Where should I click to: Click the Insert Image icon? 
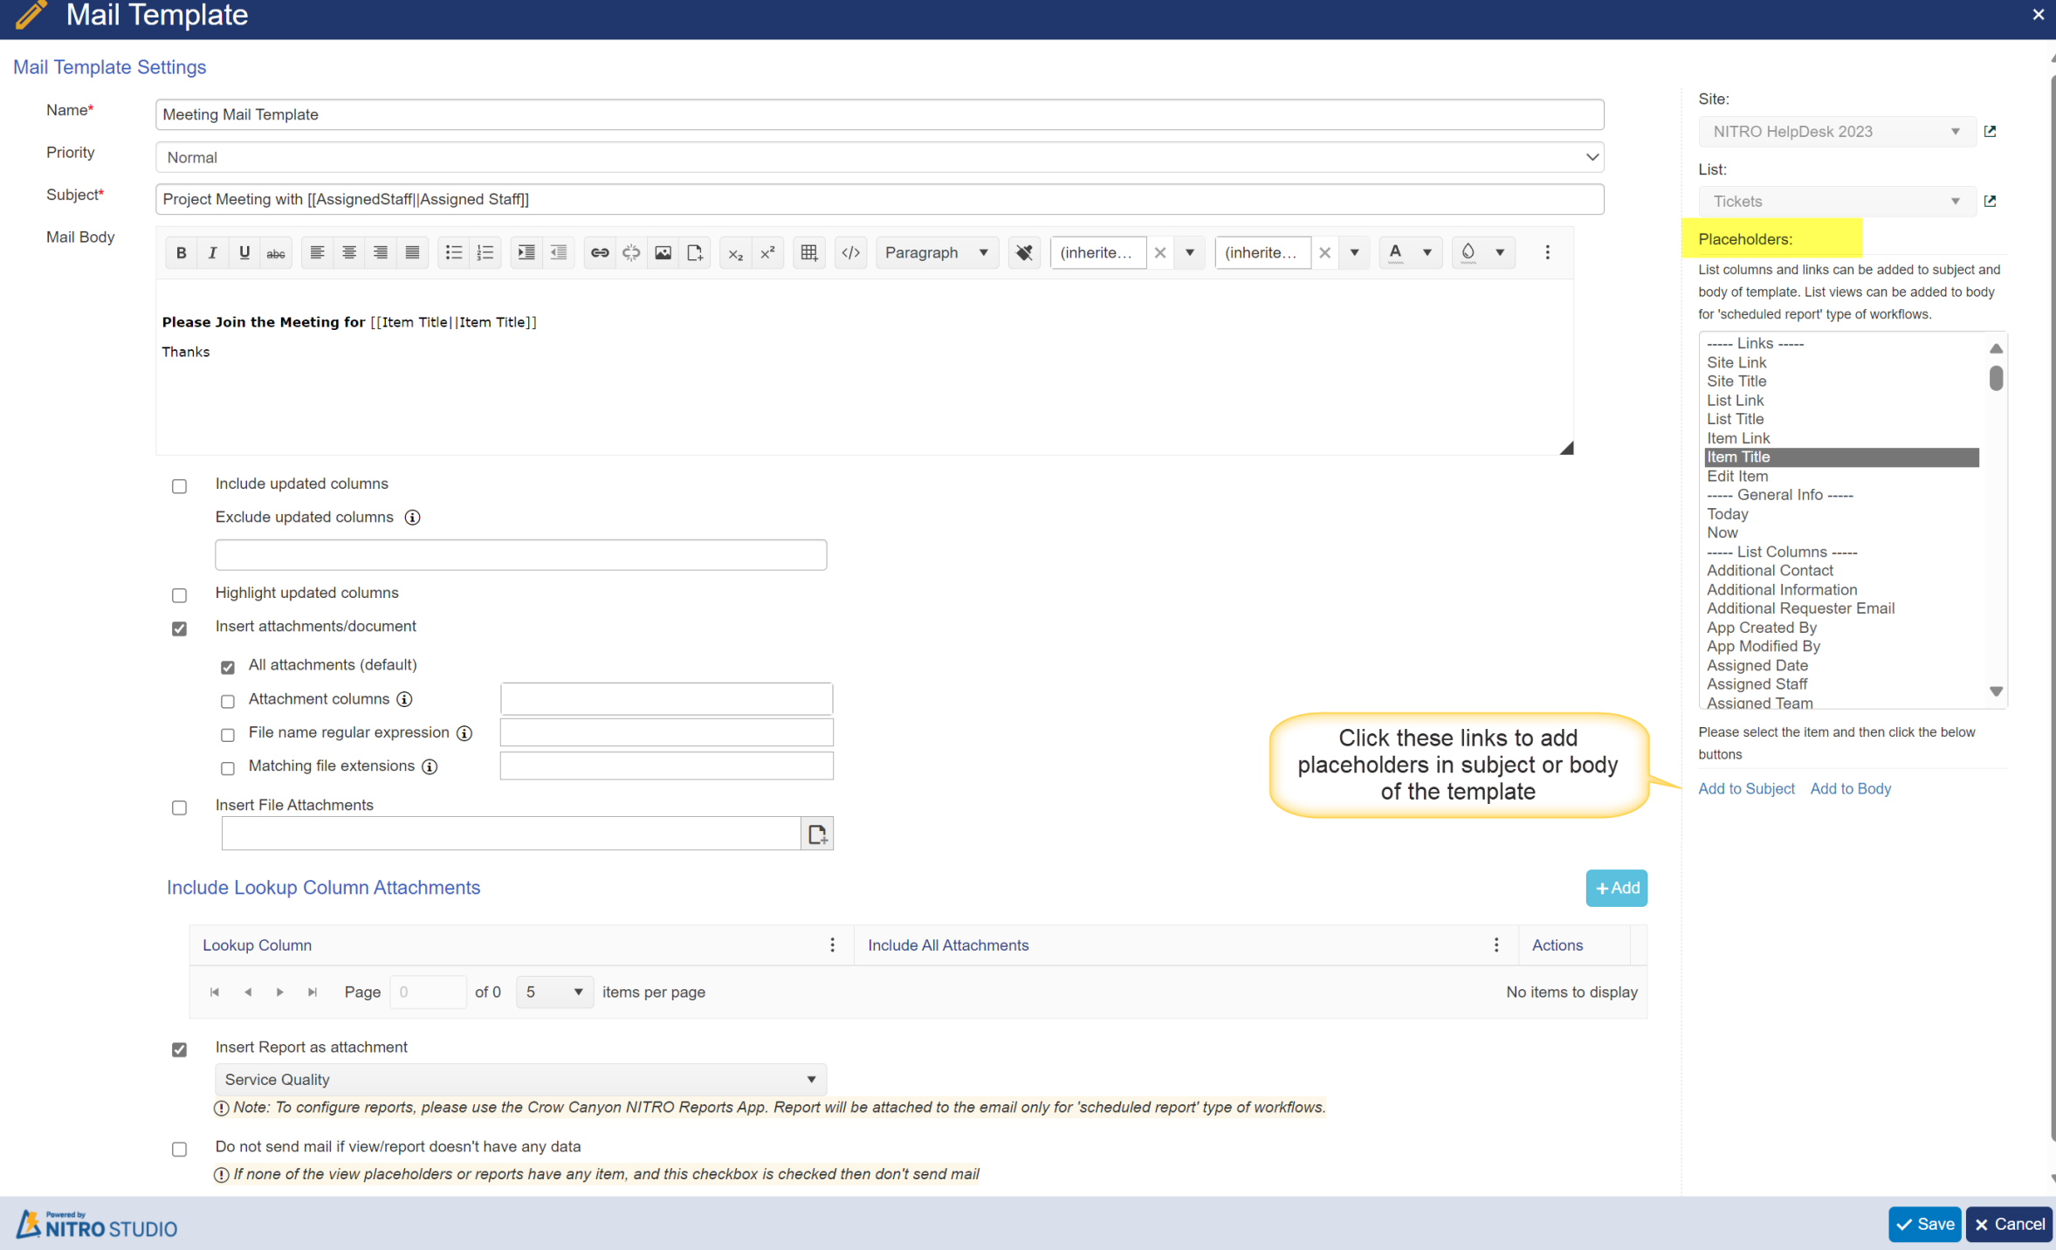click(663, 254)
